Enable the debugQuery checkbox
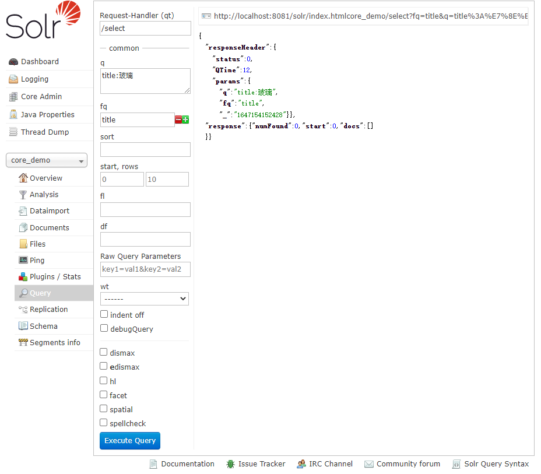This screenshot has height=474, width=541. pyautogui.click(x=104, y=328)
